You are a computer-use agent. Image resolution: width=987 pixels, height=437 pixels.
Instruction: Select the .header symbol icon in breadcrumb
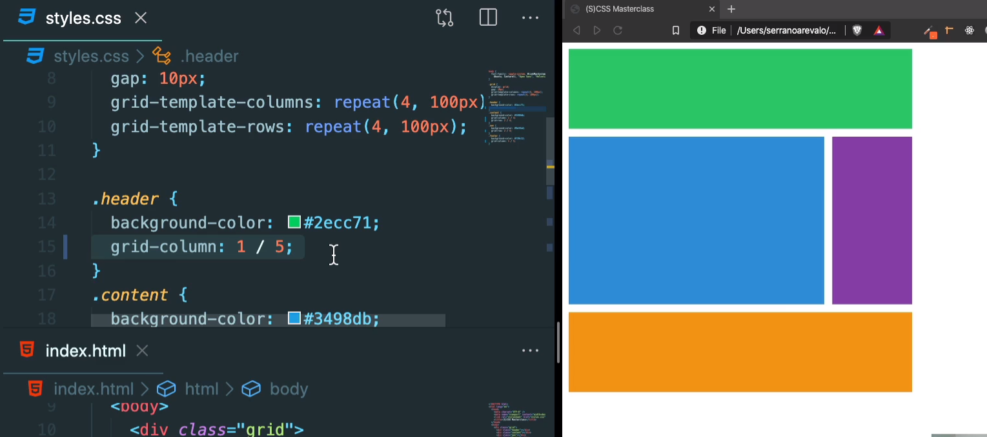[x=161, y=56]
